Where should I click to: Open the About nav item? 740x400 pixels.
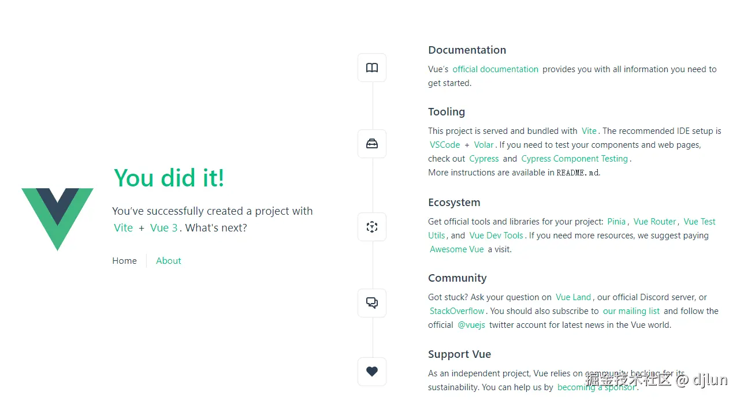tap(169, 261)
